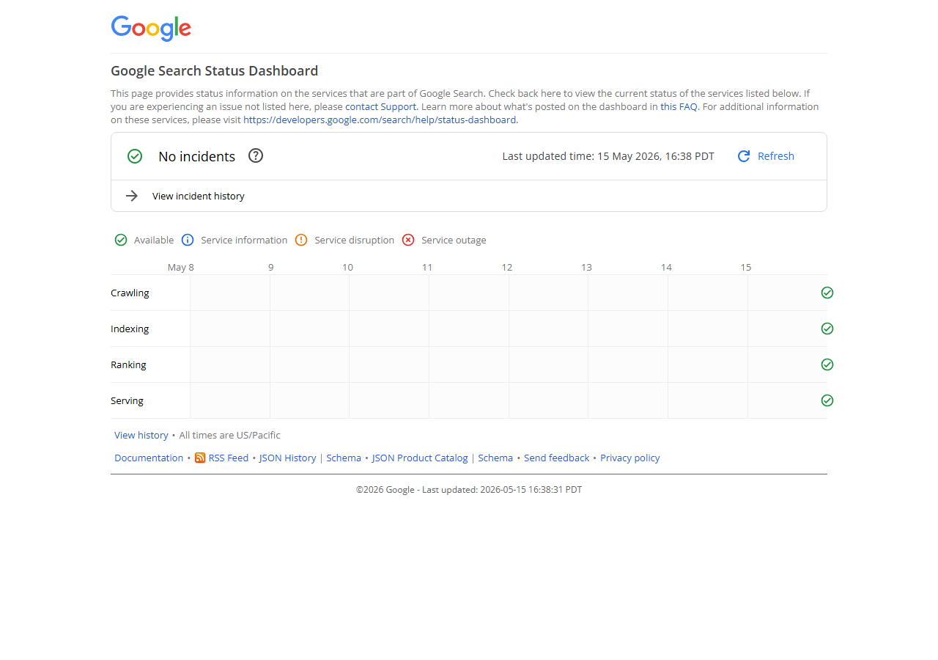Click the Indexing row label
This screenshot has width=938, height=660.
pyautogui.click(x=130, y=329)
